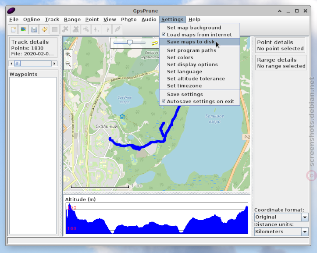Click the Set range start icon

pos(96,29)
